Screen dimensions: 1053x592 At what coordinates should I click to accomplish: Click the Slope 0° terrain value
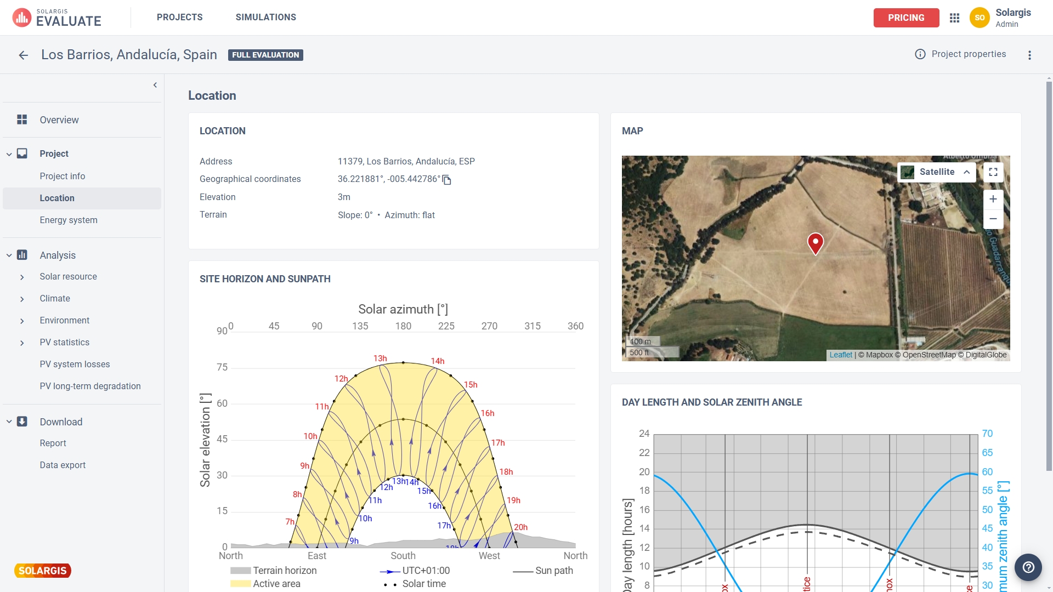355,215
